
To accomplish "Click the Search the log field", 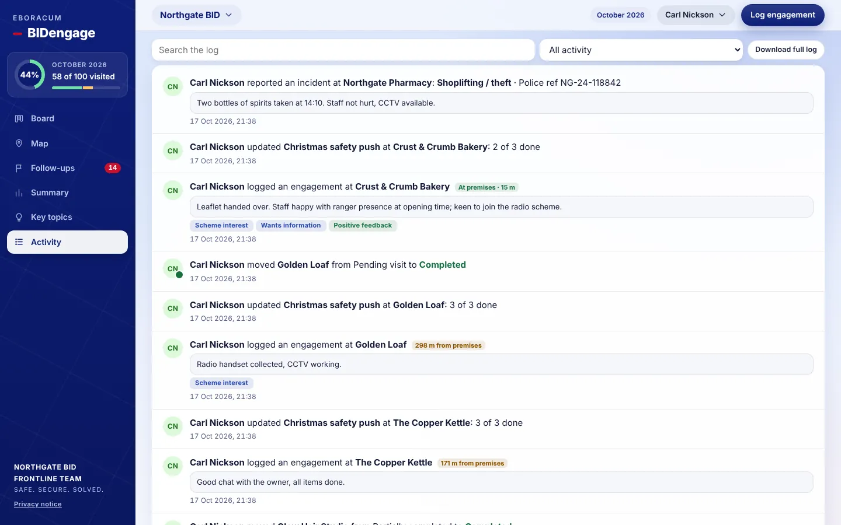I will point(343,50).
